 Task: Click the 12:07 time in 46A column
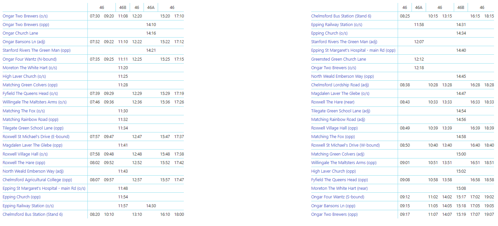[x=419, y=42]
